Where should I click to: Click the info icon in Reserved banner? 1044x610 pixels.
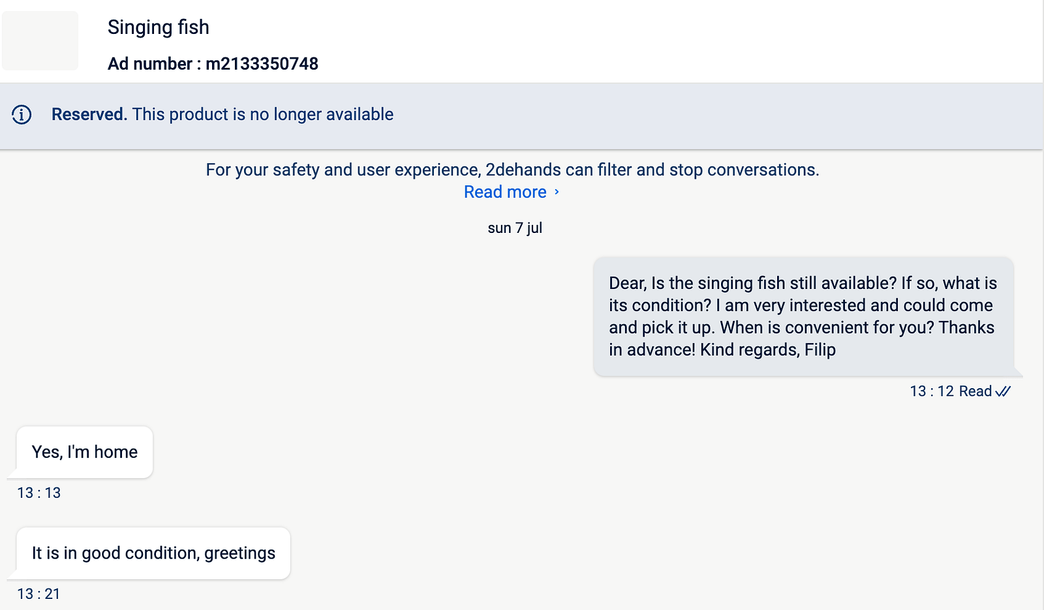pos(22,115)
